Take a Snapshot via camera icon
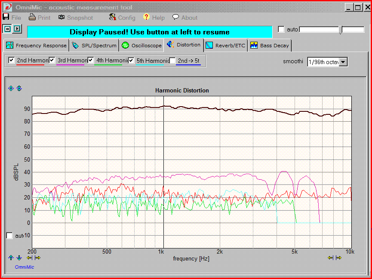This screenshot has width=372, height=279. 76,18
